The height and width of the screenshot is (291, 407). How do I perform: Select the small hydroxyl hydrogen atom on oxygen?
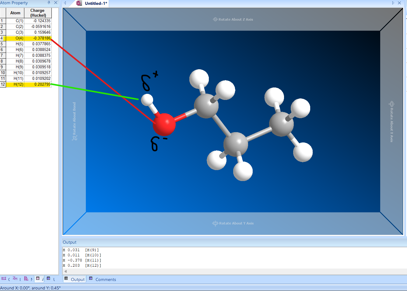pyautogui.click(x=147, y=100)
